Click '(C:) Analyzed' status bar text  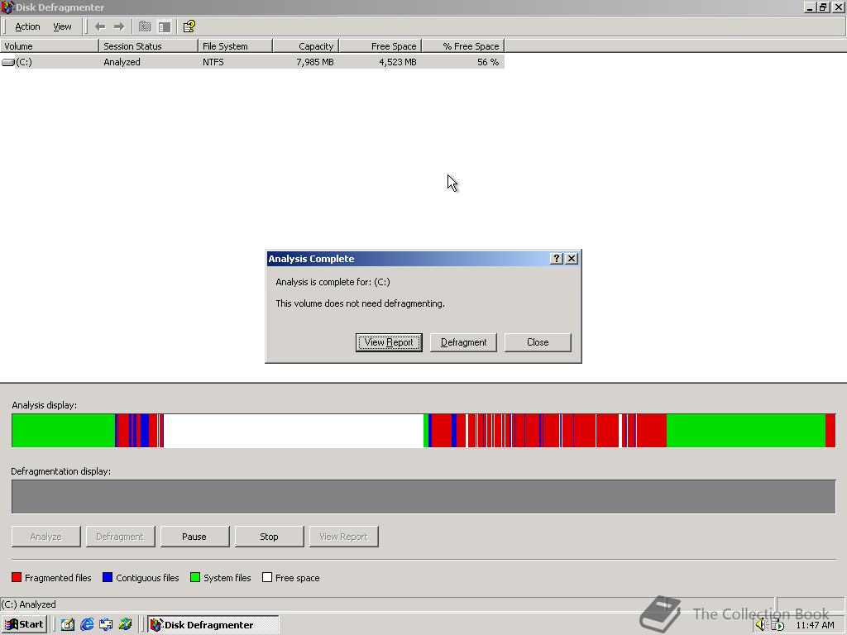(x=29, y=604)
